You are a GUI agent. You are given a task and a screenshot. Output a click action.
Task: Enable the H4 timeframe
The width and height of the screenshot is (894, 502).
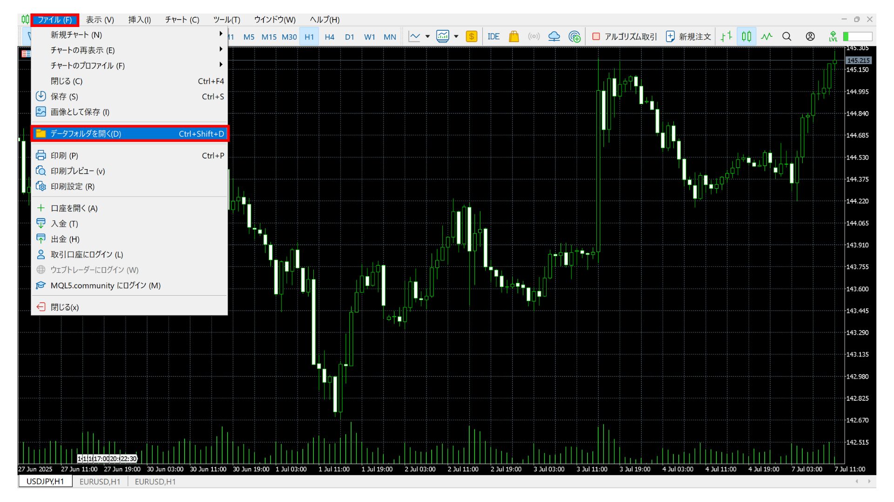pyautogui.click(x=329, y=37)
